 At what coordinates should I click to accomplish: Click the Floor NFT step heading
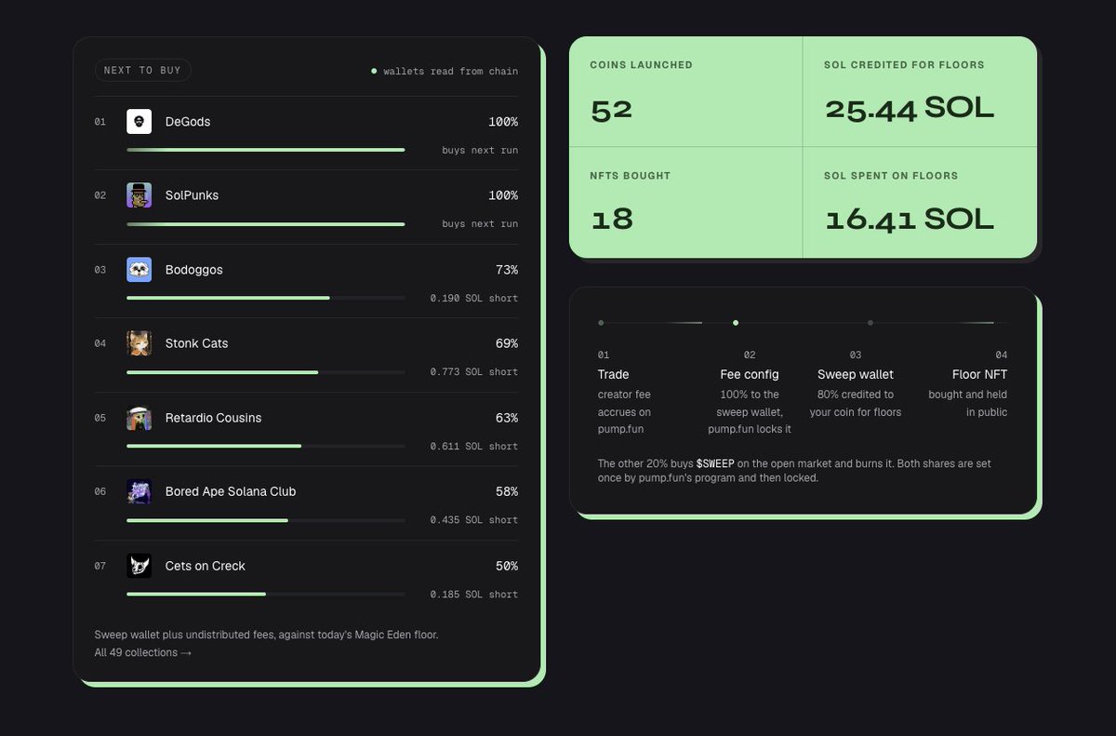pos(979,374)
